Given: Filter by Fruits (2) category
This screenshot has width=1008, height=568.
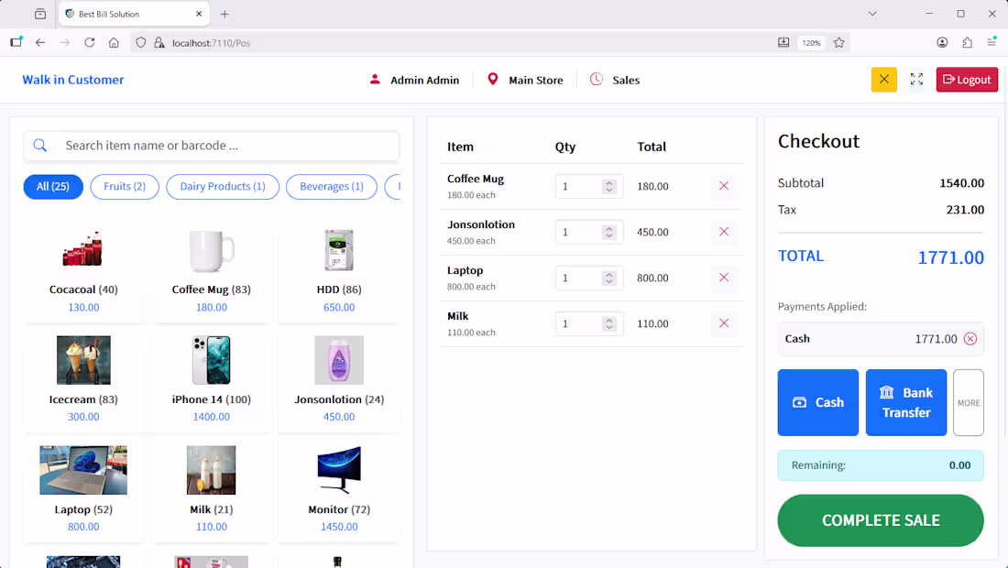Looking at the screenshot, I should click(x=125, y=186).
